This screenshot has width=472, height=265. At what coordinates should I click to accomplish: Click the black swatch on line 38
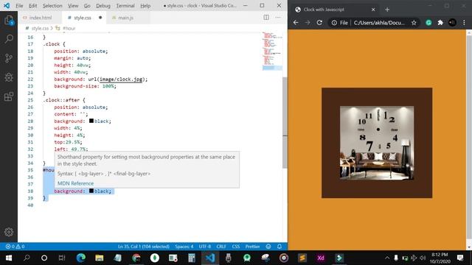pos(91,191)
